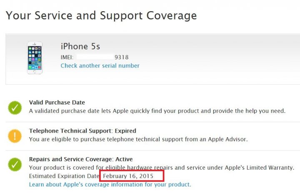Open the Check another serial number link
Screen dimensions: 300x193
click(100, 66)
